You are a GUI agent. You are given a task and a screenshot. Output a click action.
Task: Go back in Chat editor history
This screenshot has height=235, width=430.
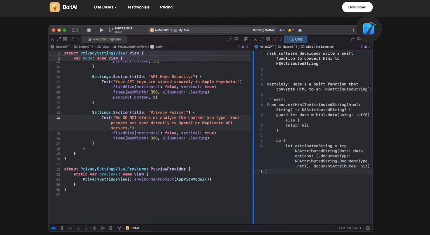pos(275,39)
